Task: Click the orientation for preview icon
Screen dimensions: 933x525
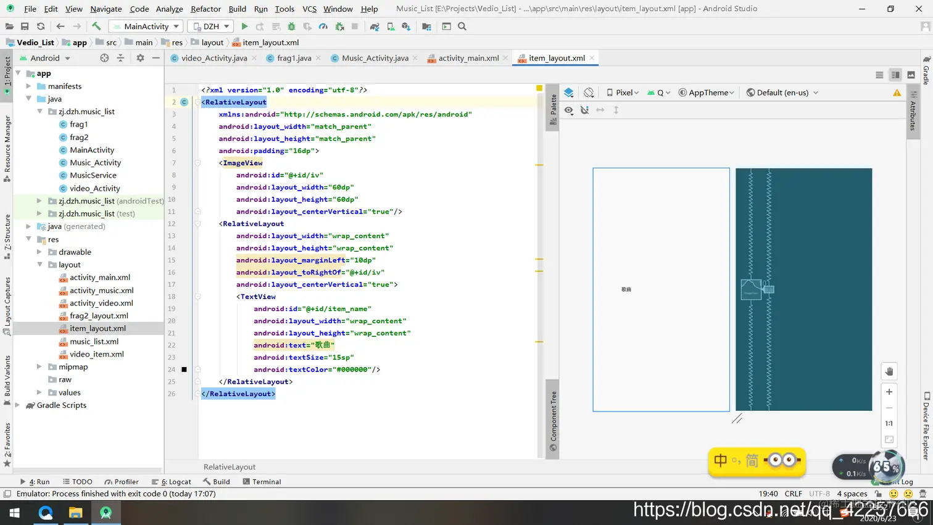Action: (589, 93)
